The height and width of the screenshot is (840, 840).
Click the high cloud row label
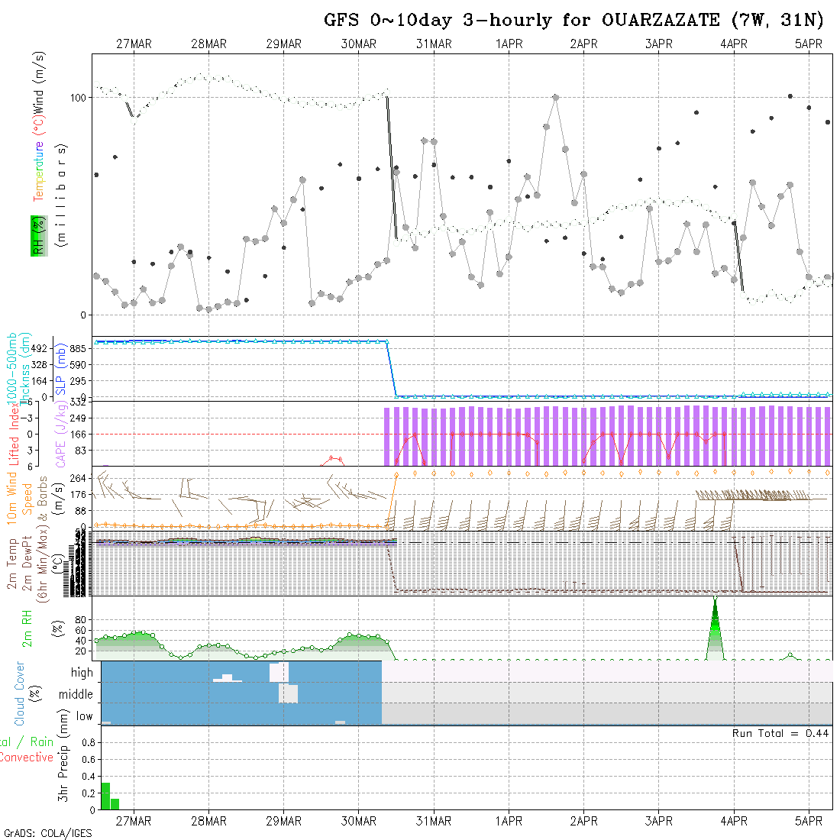click(x=82, y=673)
